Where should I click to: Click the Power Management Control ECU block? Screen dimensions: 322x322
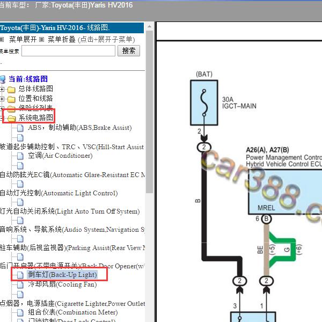tap(286, 192)
